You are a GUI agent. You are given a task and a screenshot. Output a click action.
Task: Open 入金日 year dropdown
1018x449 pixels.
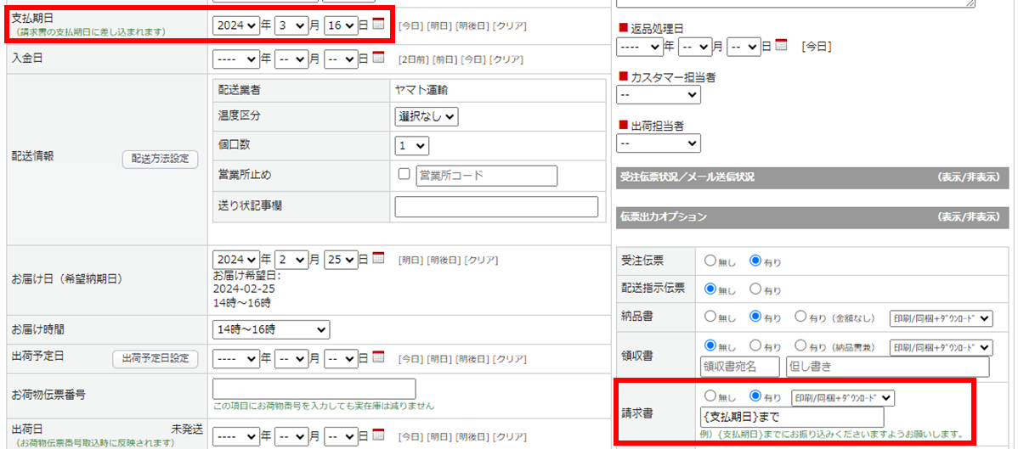[235, 59]
